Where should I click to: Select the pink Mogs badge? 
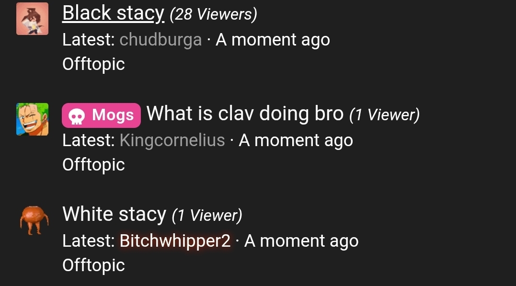(x=101, y=114)
